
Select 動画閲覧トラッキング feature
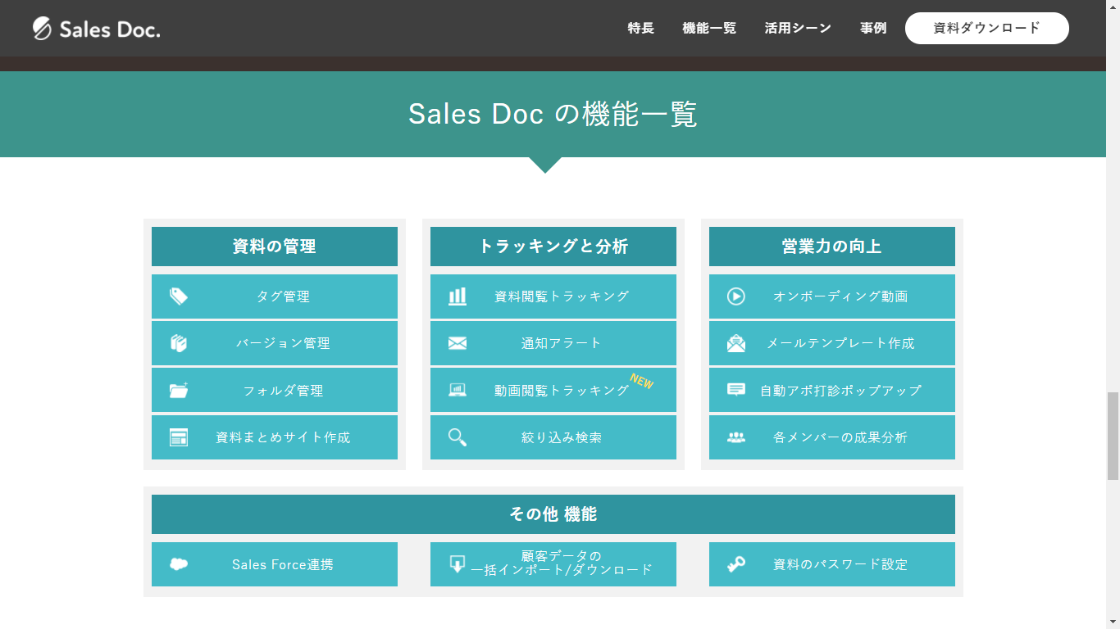553,390
